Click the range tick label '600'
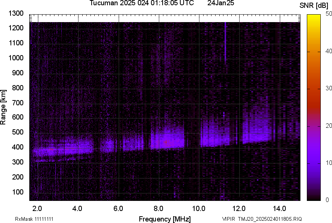This screenshot has height=223, width=332. click(x=18, y=117)
